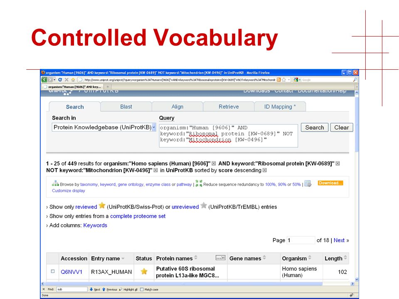Viewport: 399px width, 299px height.
Task: Click the table icon next to Download
Action: (x=308, y=183)
